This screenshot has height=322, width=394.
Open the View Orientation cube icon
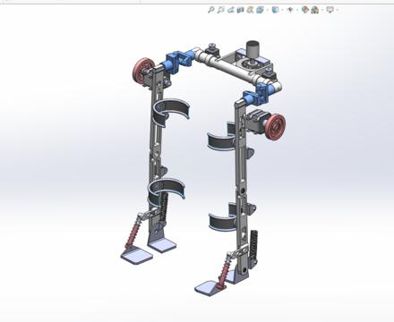260,10
